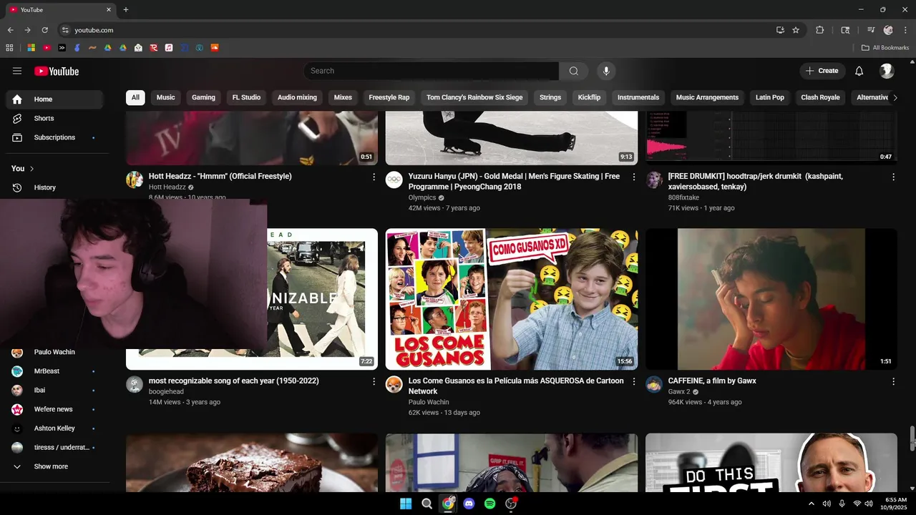Image resolution: width=916 pixels, height=515 pixels.
Task: Open Chrome apps grid in bookmarks bar
Action: coord(9,48)
